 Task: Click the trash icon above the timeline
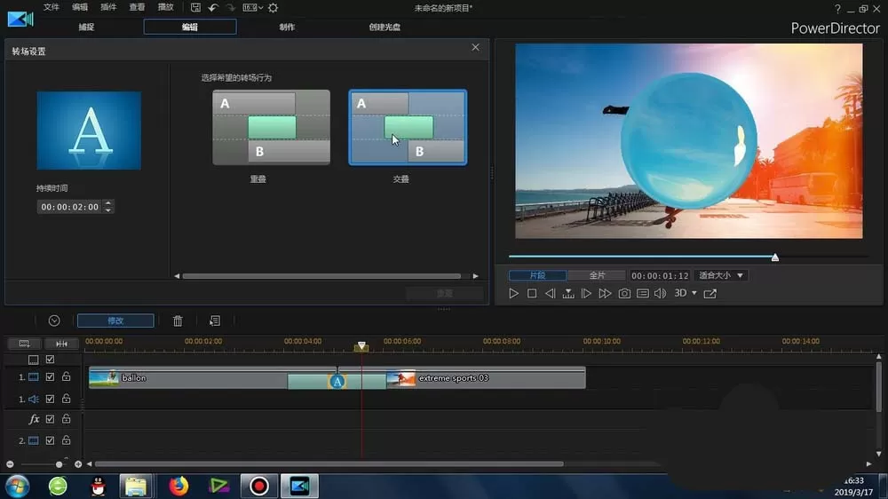(x=178, y=321)
